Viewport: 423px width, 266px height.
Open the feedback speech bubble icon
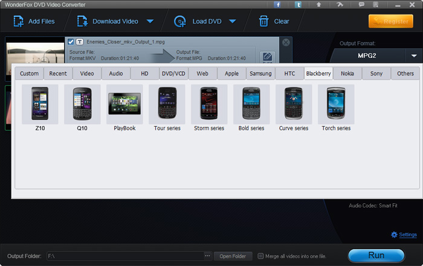[361, 5]
